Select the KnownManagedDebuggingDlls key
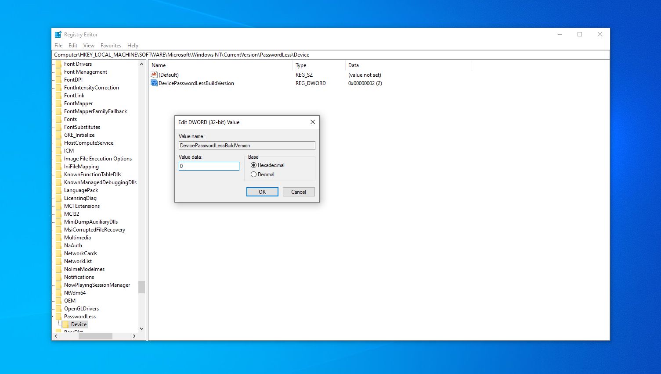The height and width of the screenshot is (374, 661). tap(100, 182)
